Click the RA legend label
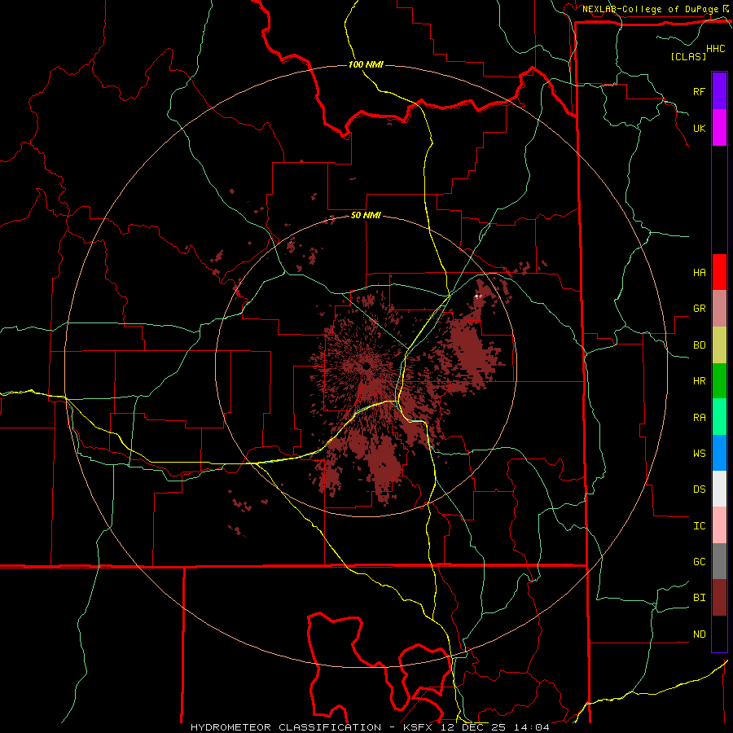This screenshot has width=733, height=733. pos(699,418)
